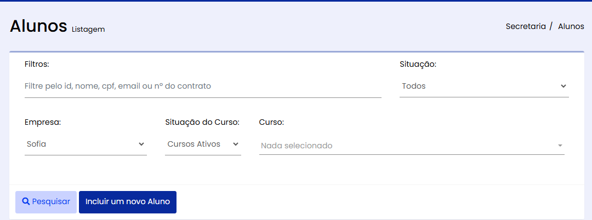Screen dimensions: 592x220
Task: Click the magnifier icon in Pesquisar
Action: coord(25,201)
